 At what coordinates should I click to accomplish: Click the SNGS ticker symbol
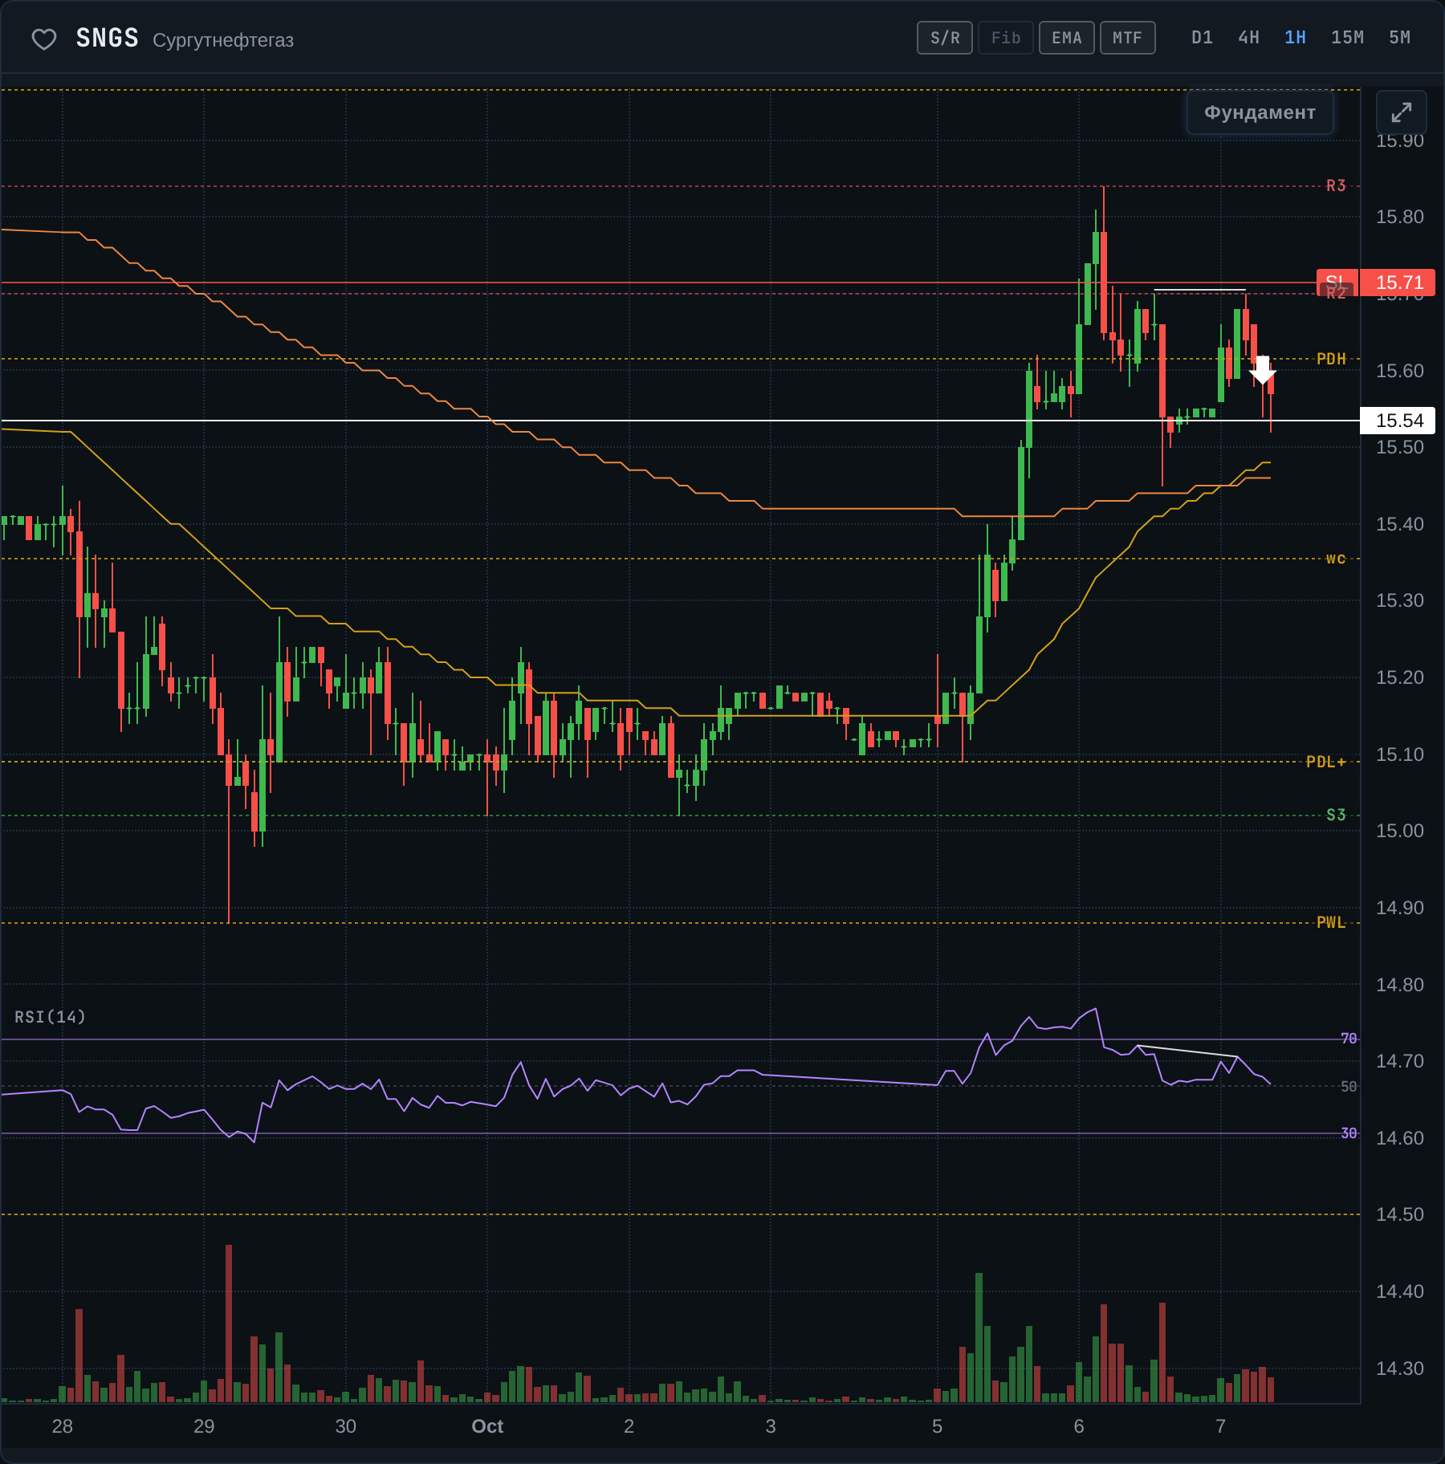tap(108, 39)
